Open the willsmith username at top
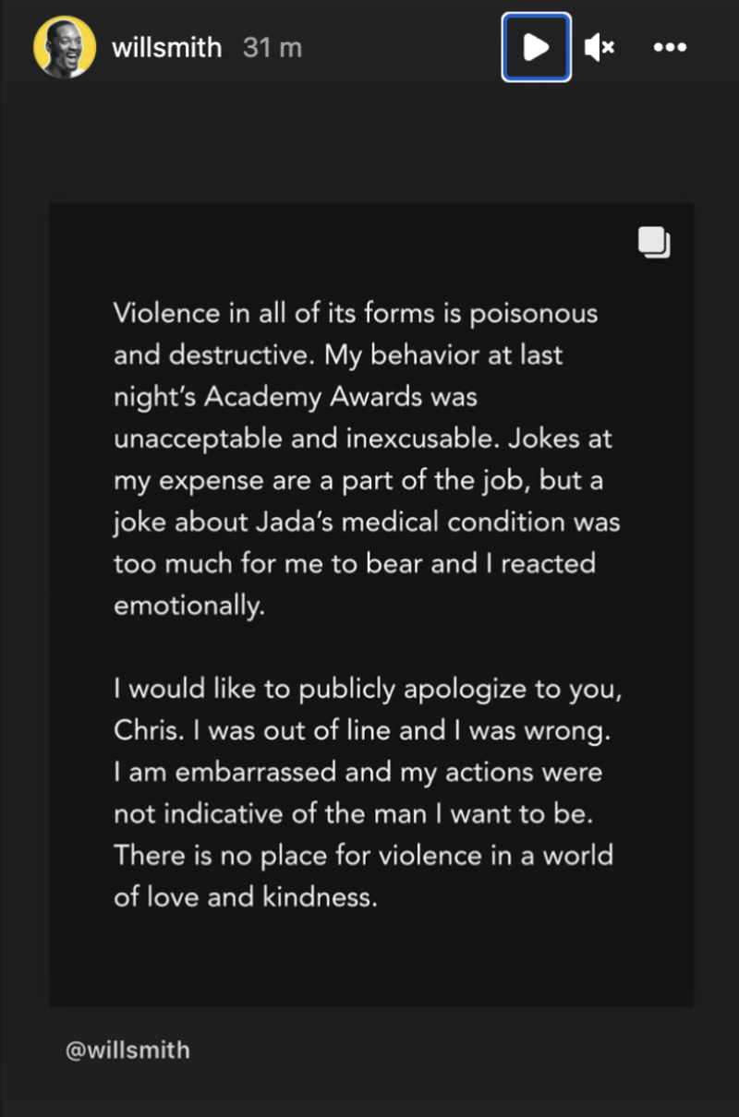This screenshot has height=1117, width=739. (166, 47)
